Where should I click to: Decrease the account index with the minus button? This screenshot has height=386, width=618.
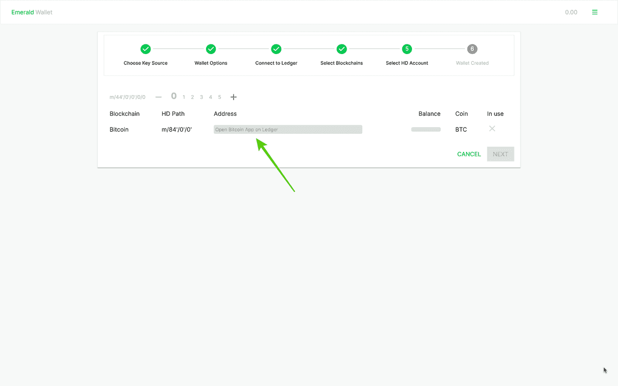click(x=159, y=97)
